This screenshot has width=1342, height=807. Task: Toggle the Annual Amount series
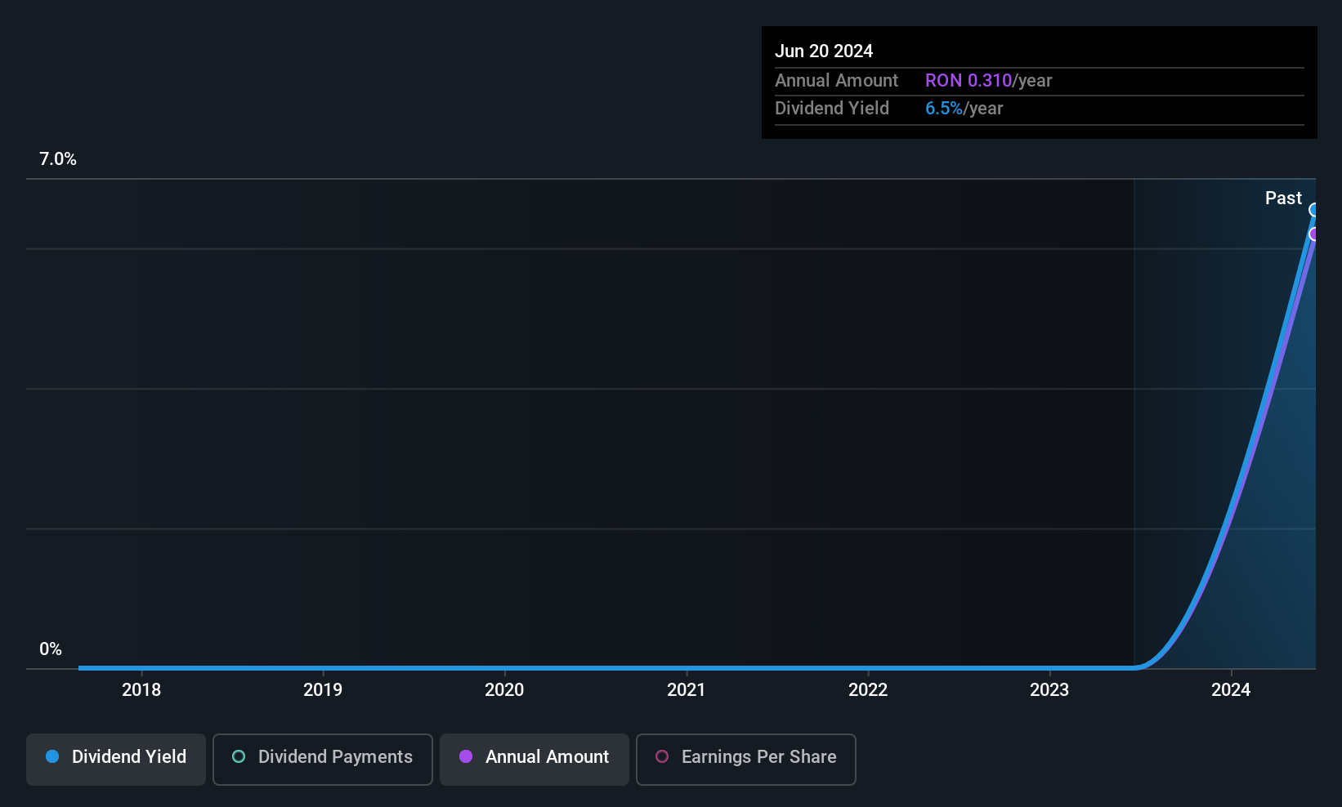(535, 759)
